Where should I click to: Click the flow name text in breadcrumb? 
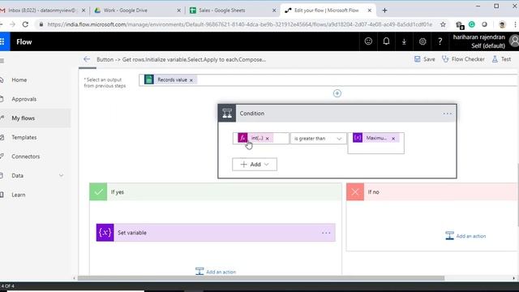pyautogui.click(x=181, y=59)
